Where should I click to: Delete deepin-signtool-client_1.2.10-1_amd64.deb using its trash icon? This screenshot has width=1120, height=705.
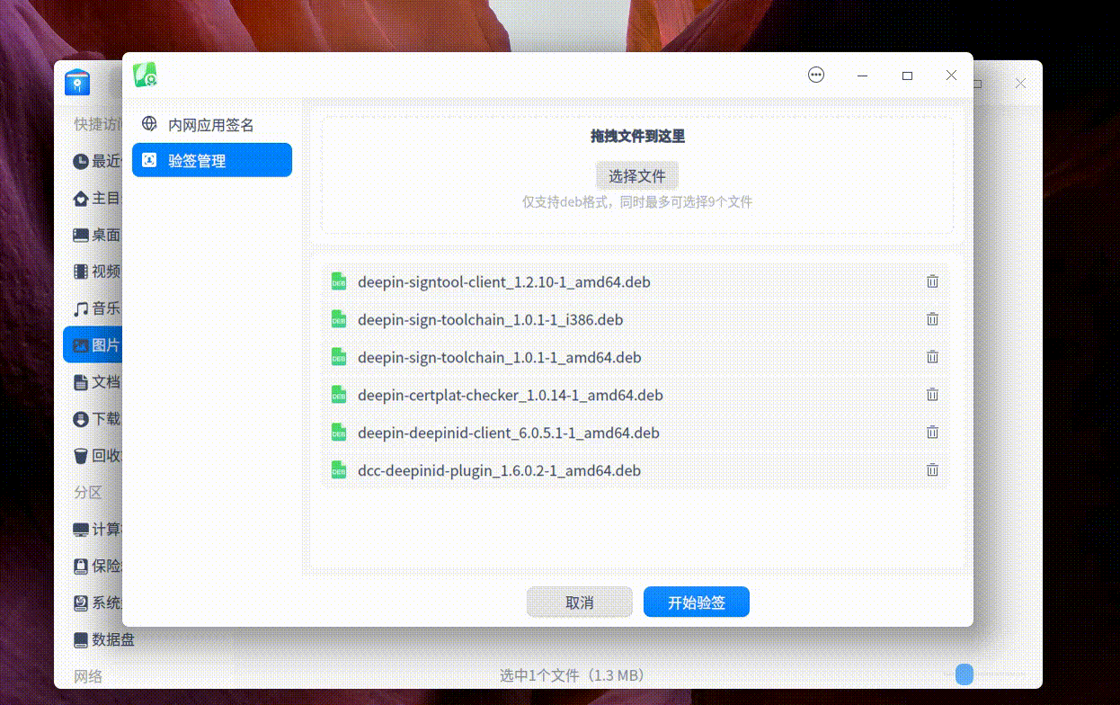point(932,281)
